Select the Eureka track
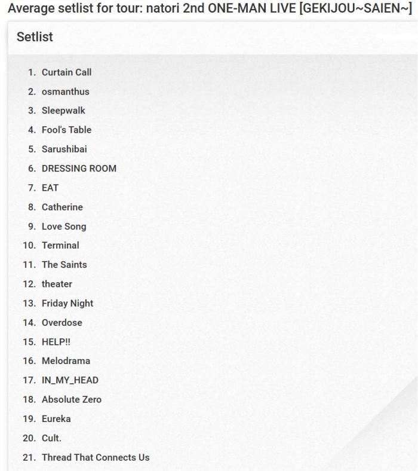The image size is (418, 471). pyautogui.click(x=56, y=419)
